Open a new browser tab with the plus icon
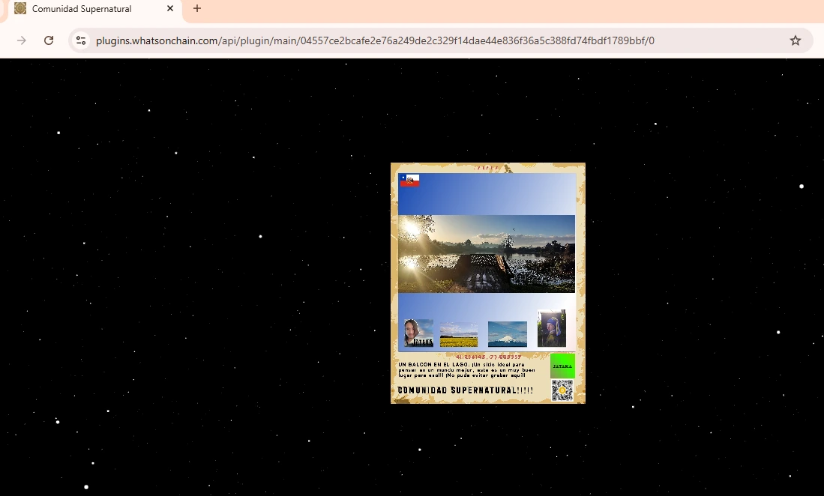The image size is (824, 496). pos(196,9)
